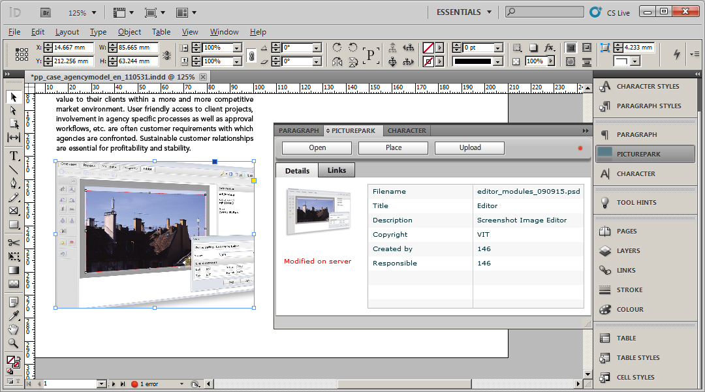The image size is (705, 392).
Task: Open the stroke type dropdown
Action: (x=498, y=61)
